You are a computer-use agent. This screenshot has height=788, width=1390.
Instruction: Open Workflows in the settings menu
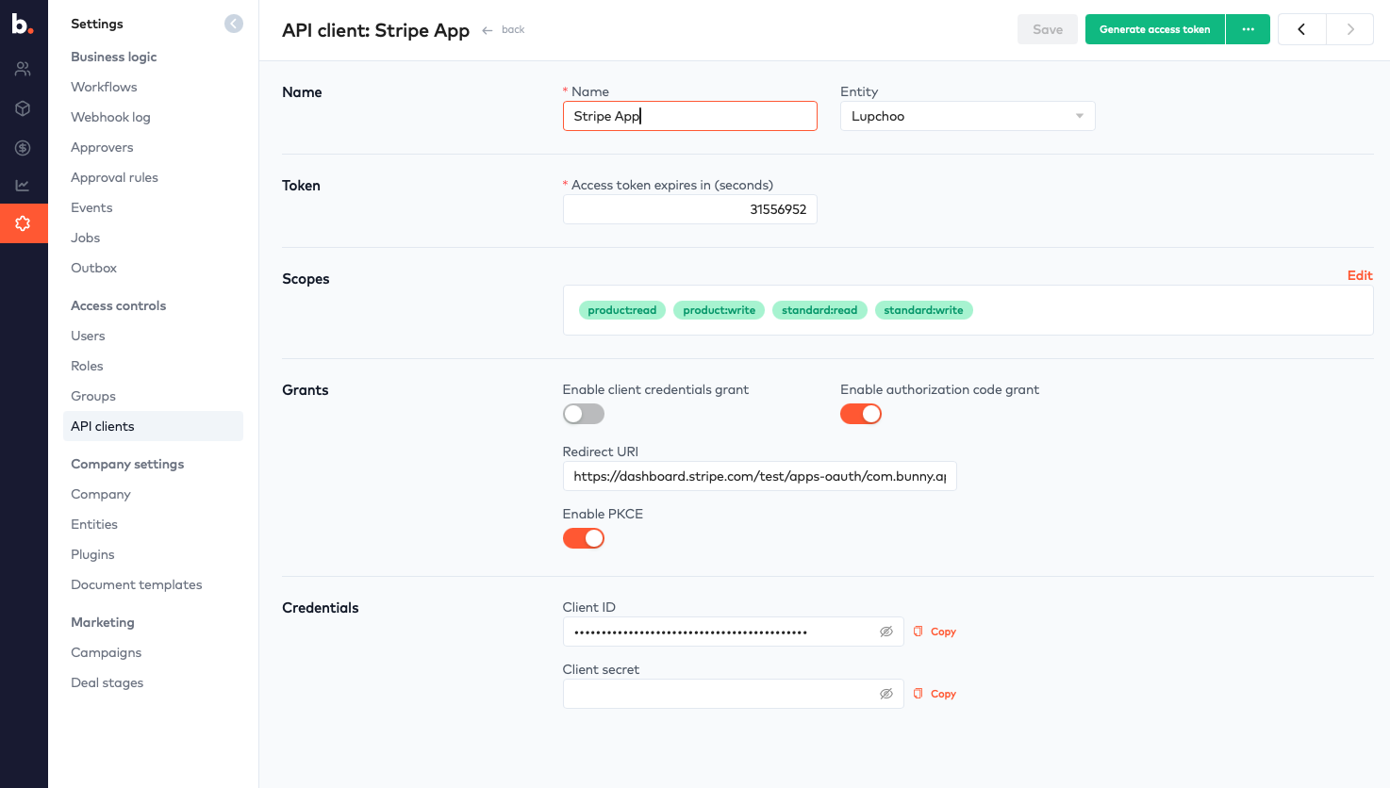[104, 87]
